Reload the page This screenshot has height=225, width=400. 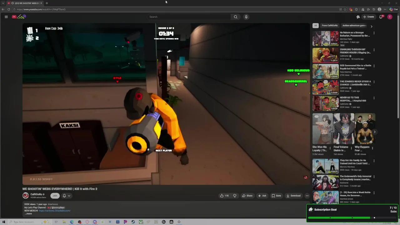[9, 9]
